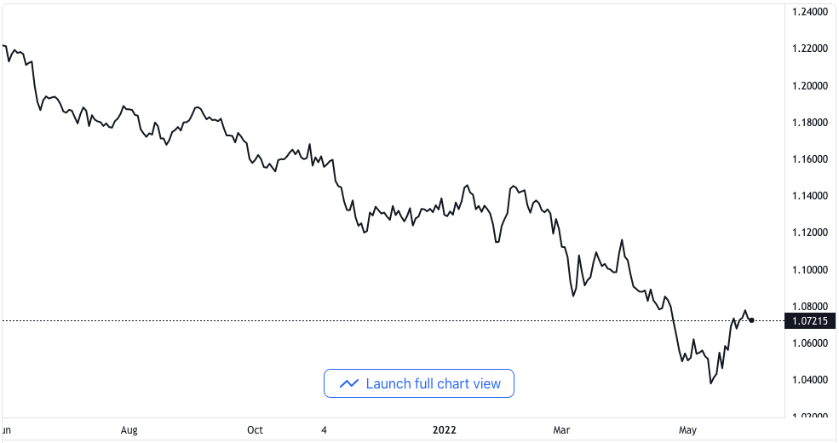Click the 1.10000 price scale label

[x=809, y=270]
